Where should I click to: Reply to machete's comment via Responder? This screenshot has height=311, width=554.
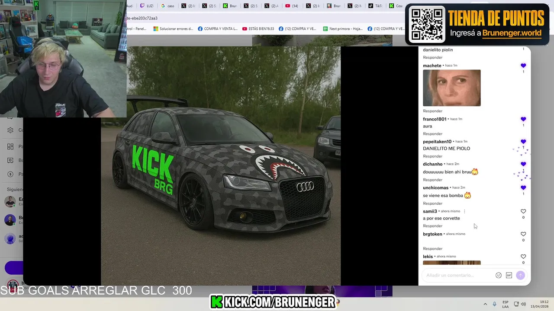(433, 111)
